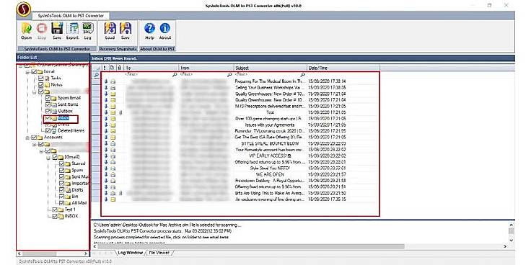Select the Inbox folder under Local
The width and height of the screenshot is (531, 265).
pos(63,118)
